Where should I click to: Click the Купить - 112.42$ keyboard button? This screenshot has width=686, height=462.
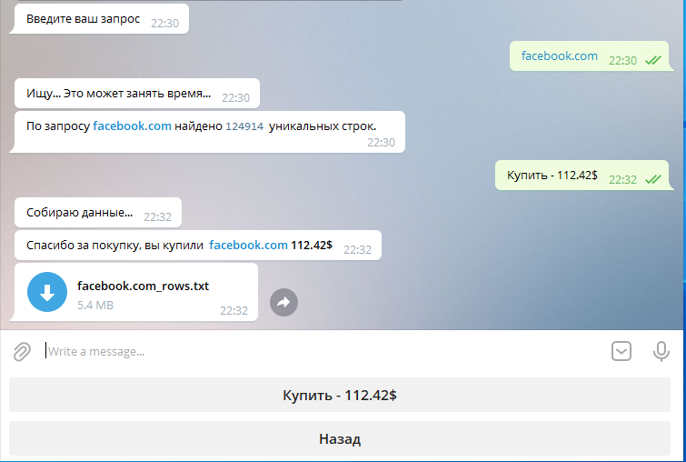[340, 395]
